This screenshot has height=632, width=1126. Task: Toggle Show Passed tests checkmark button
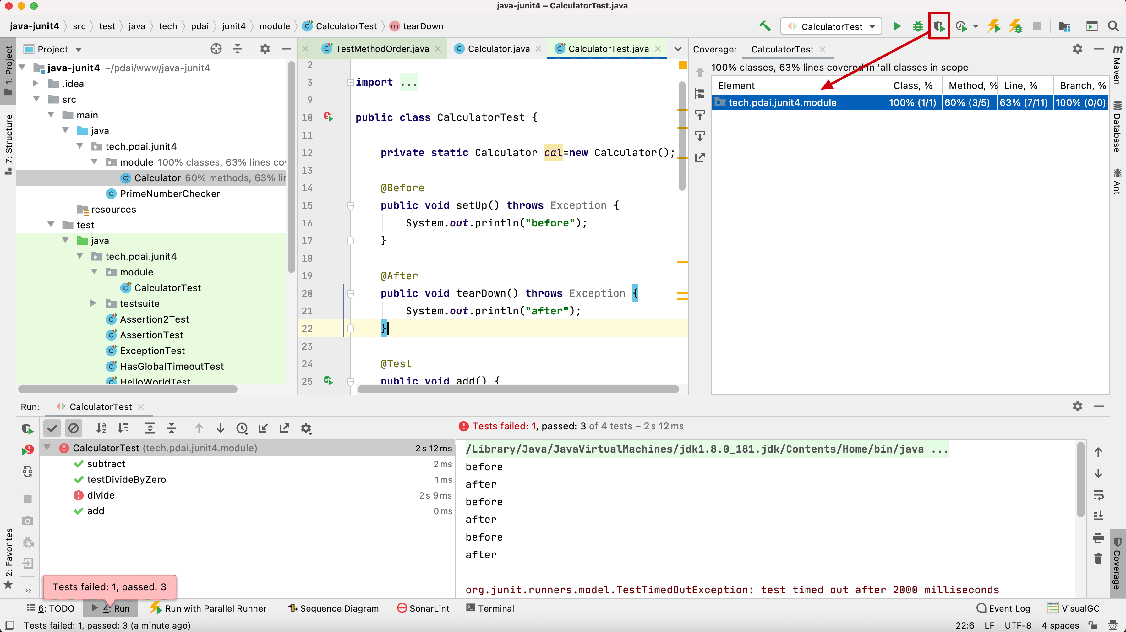point(52,428)
